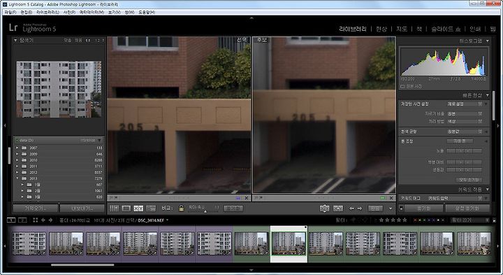This screenshot has width=503, height=275.
Task: Click filmstrip grid view icon
Action: pos(36,220)
